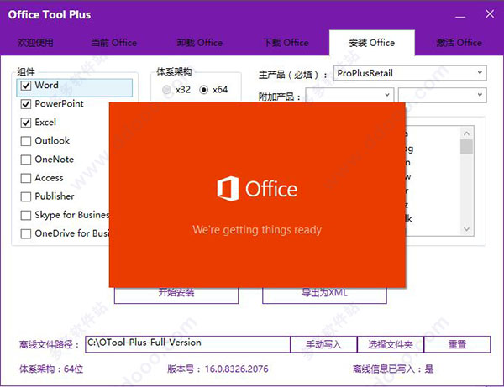
Task: Click the 开始安装 button
Action: point(176,295)
